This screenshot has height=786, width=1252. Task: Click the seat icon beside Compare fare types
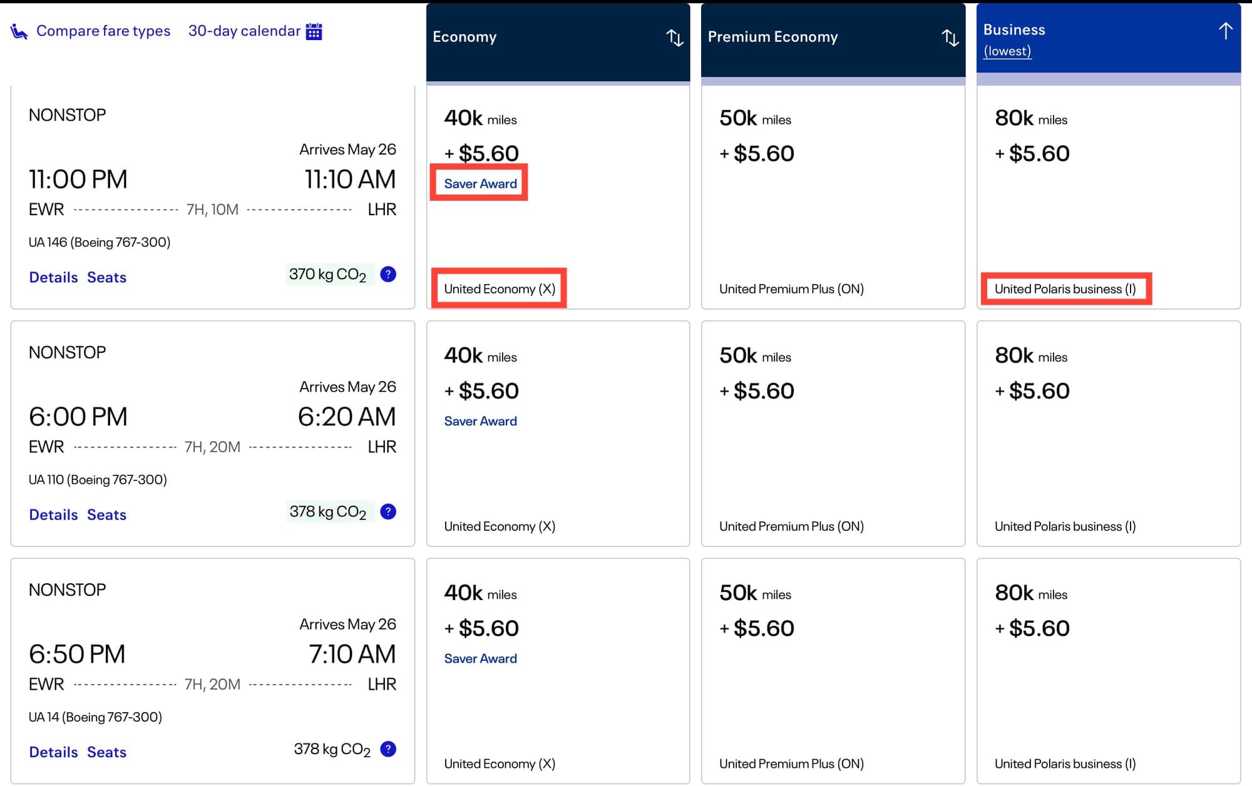19,31
